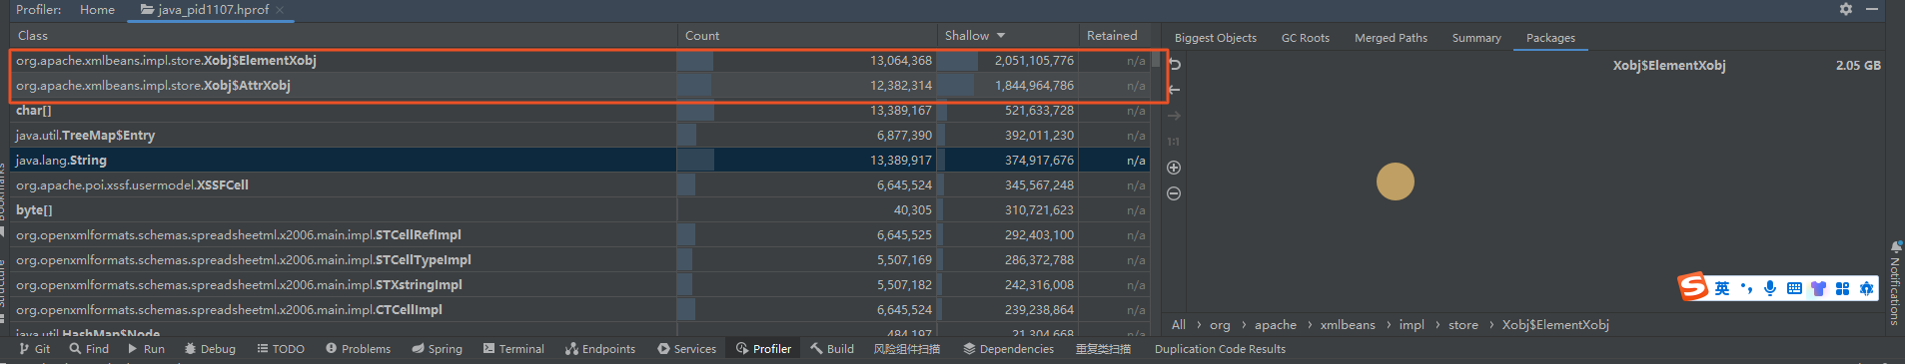1905x364 pixels.
Task: Click the Xobj$ElementXobj breadcrumb
Action: click(x=1555, y=325)
